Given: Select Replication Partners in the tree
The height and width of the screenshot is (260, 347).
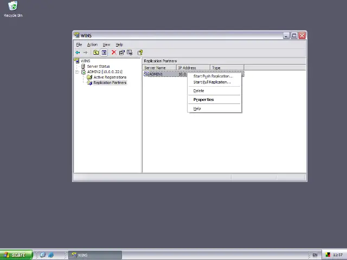Looking at the screenshot, I should (110, 83).
